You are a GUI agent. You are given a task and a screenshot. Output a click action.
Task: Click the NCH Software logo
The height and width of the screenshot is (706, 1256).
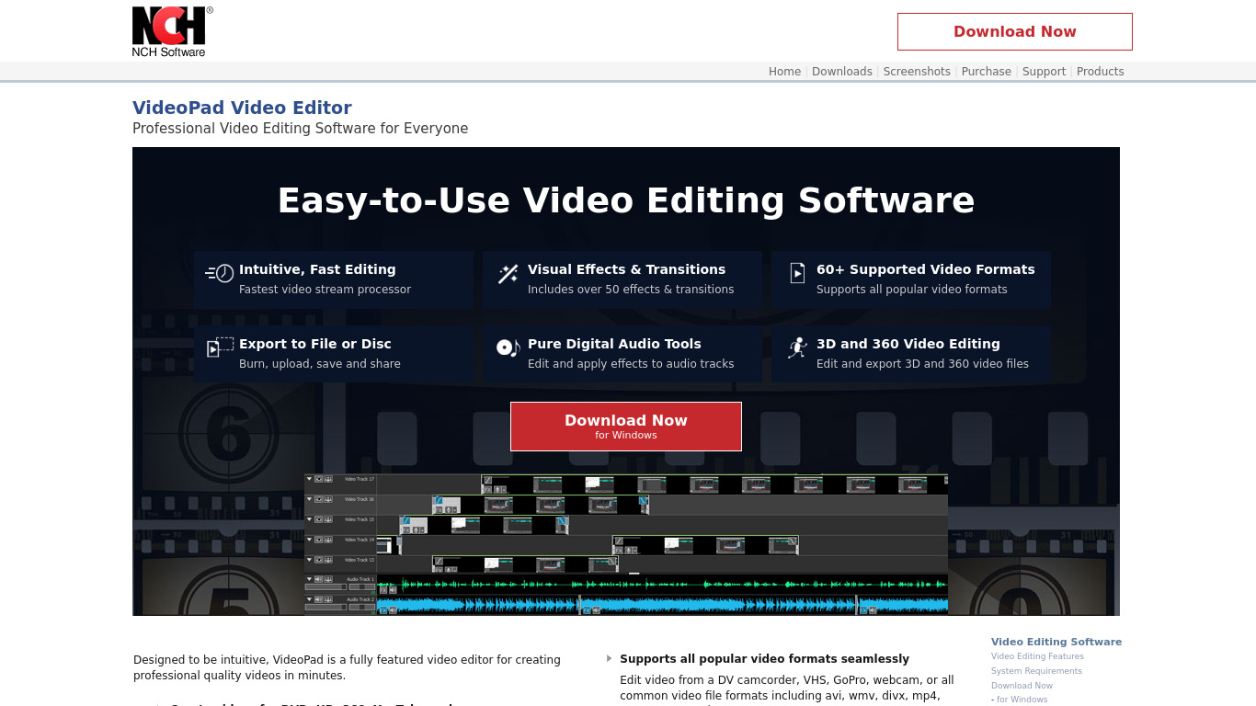pyautogui.click(x=171, y=32)
